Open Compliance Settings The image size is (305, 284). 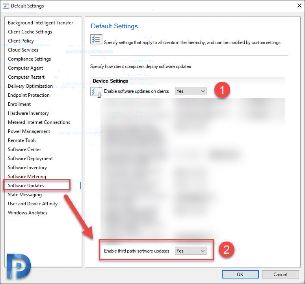coord(30,59)
